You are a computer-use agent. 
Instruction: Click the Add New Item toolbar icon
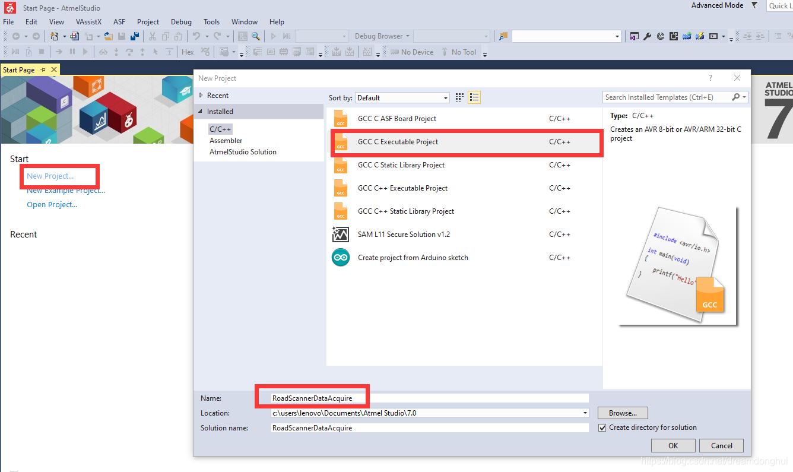click(x=89, y=36)
